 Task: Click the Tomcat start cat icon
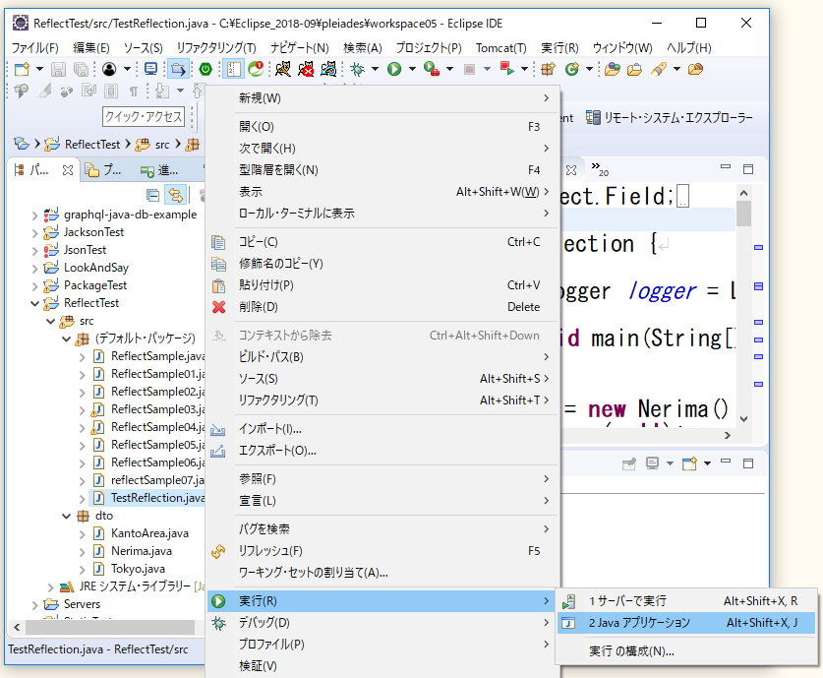[283, 69]
